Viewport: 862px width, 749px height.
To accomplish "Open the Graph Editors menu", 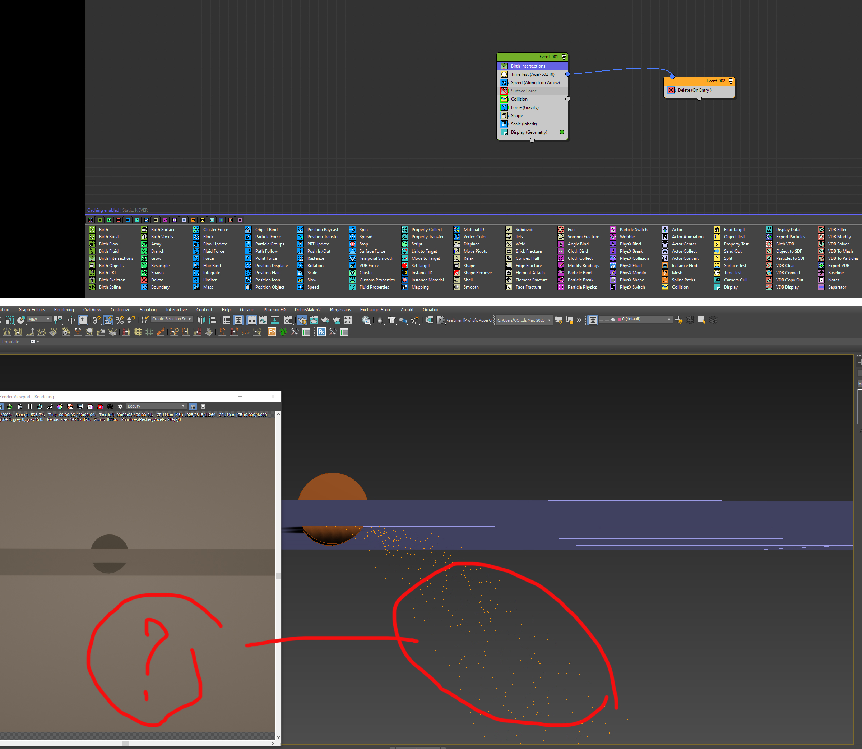I will tap(32, 310).
